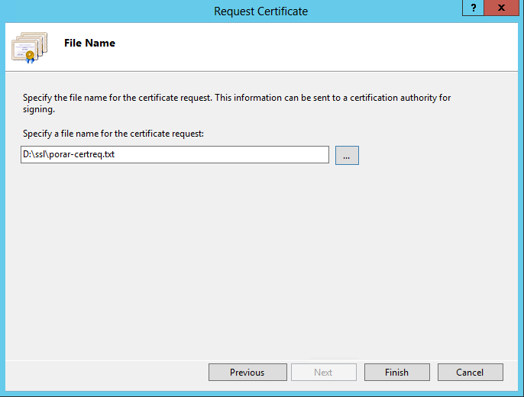
Task: Click the "File Name" heading
Action: (89, 44)
